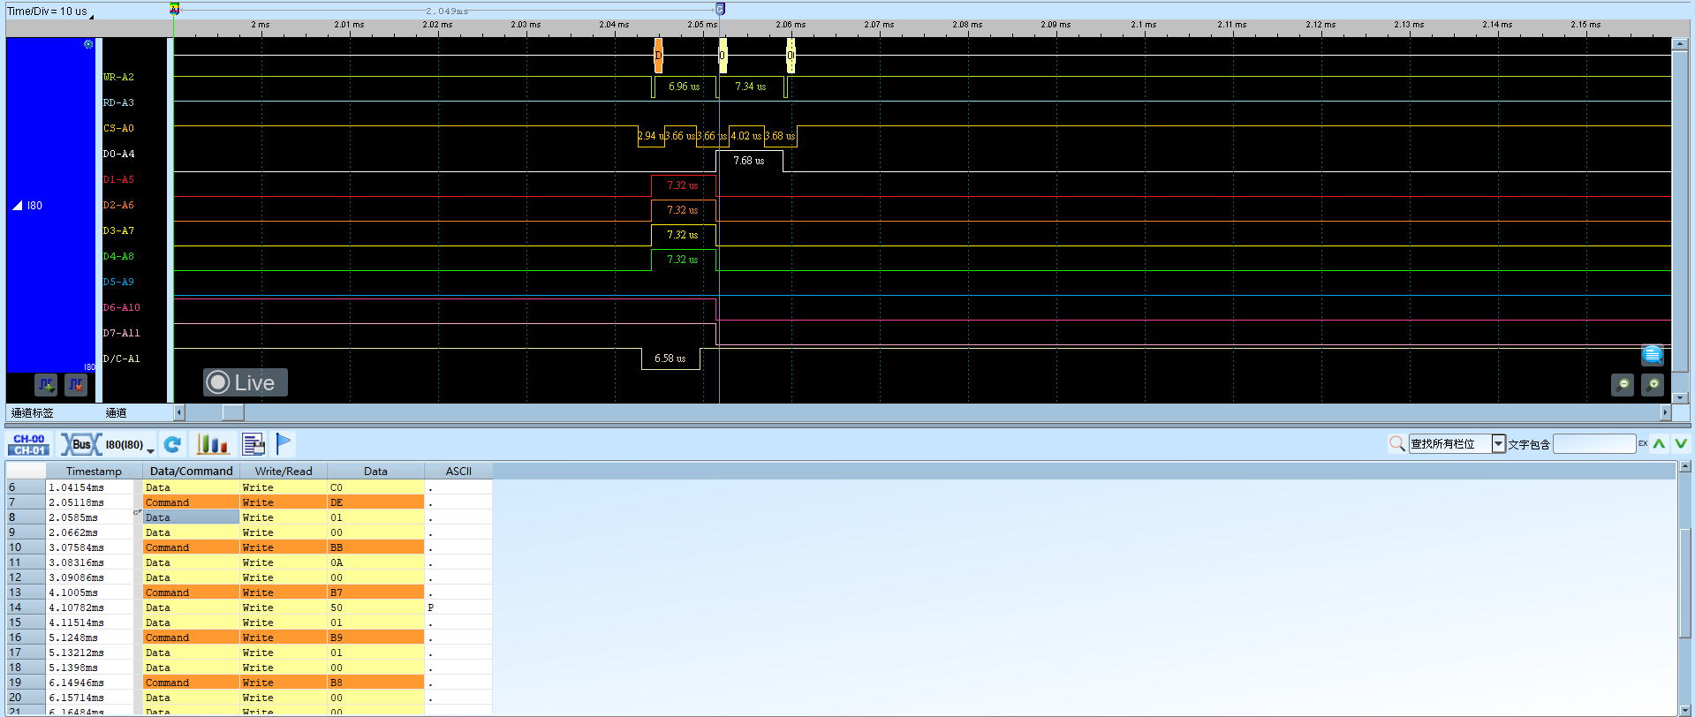The height and width of the screenshot is (717, 1695).
Task: Collapse the I80 bus group triangle
Action: [18, 206]
